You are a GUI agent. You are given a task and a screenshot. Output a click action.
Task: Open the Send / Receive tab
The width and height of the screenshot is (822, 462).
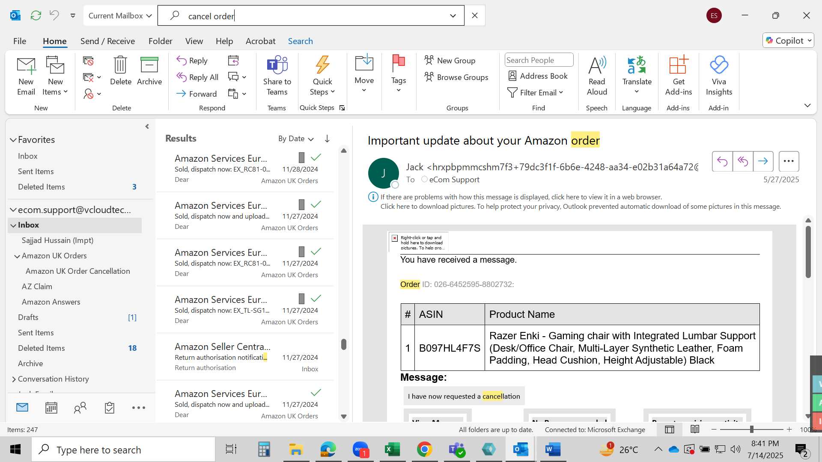(x=107, y=41)
